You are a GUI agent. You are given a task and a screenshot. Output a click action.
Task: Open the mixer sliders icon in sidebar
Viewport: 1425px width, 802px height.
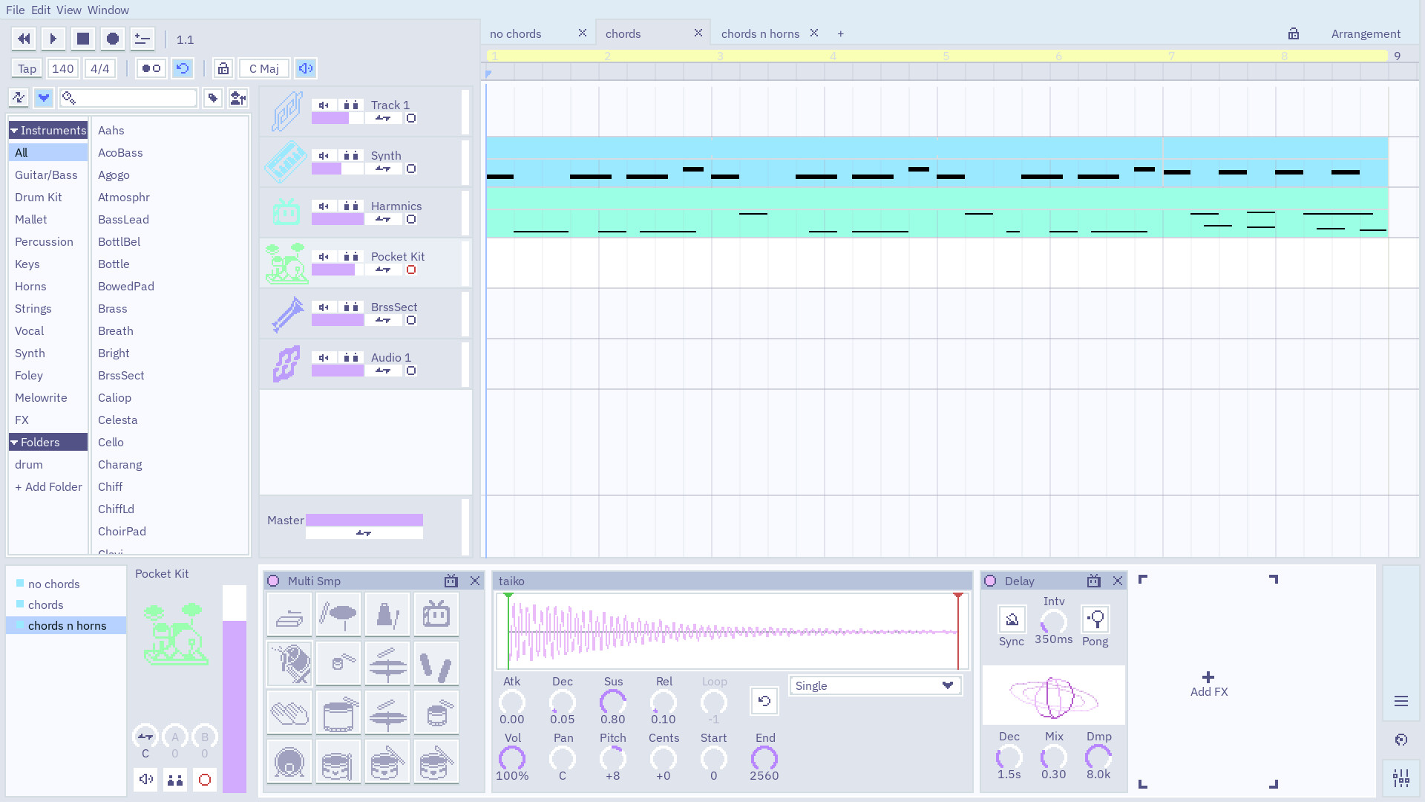1401,777
